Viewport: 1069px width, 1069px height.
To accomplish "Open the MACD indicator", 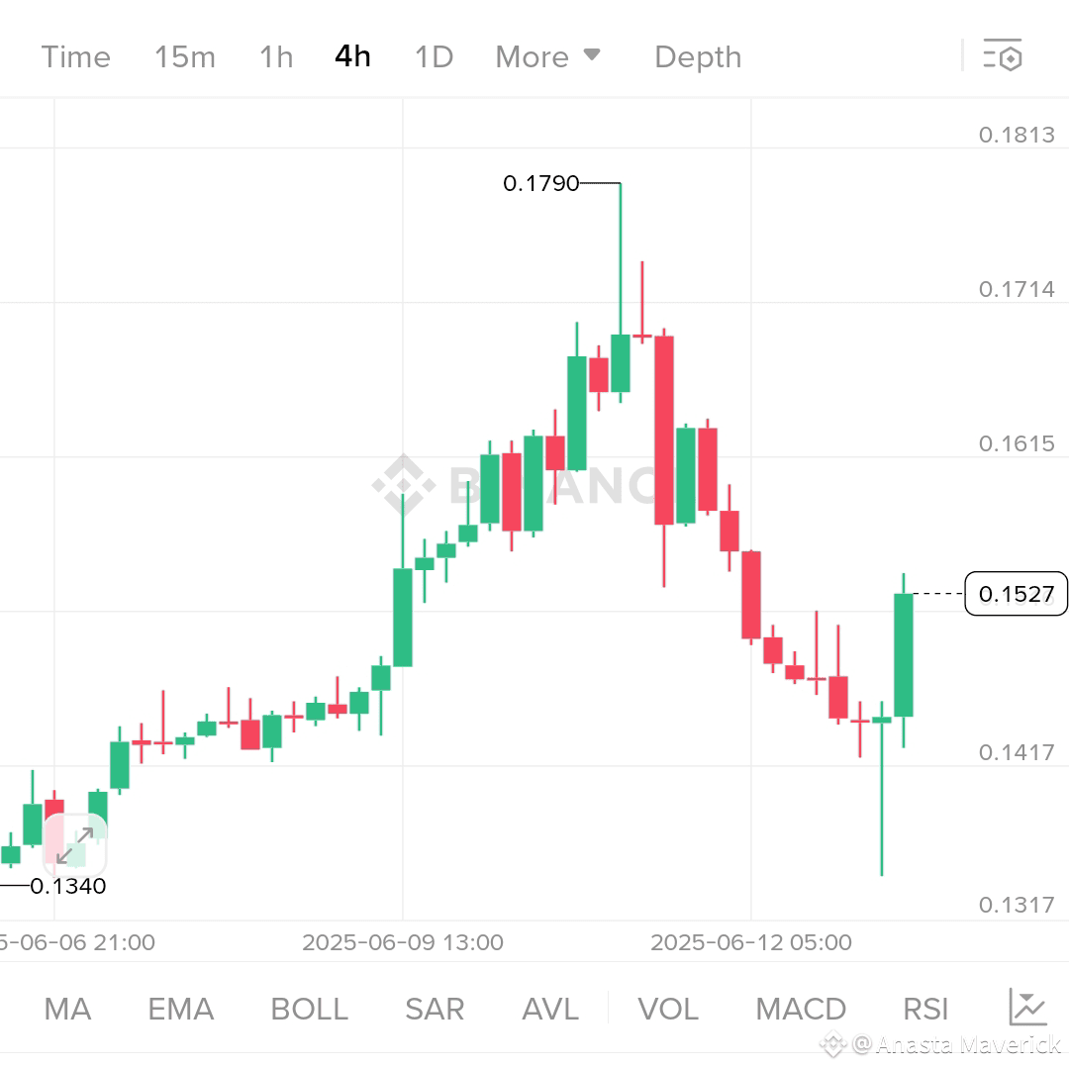I will coord(801,1009).
